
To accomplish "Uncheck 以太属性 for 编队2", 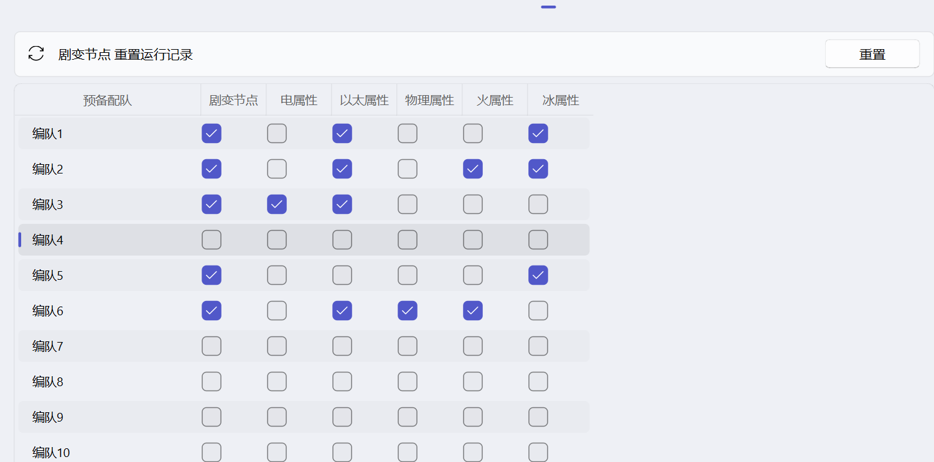I will point(342,169).
